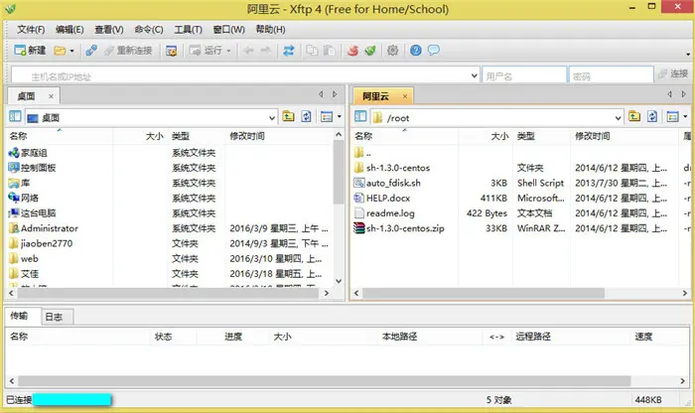This screenshot has height=413, width=695.
Task: Click the New session (新建) toolbar button
Action: pos(30,51)
